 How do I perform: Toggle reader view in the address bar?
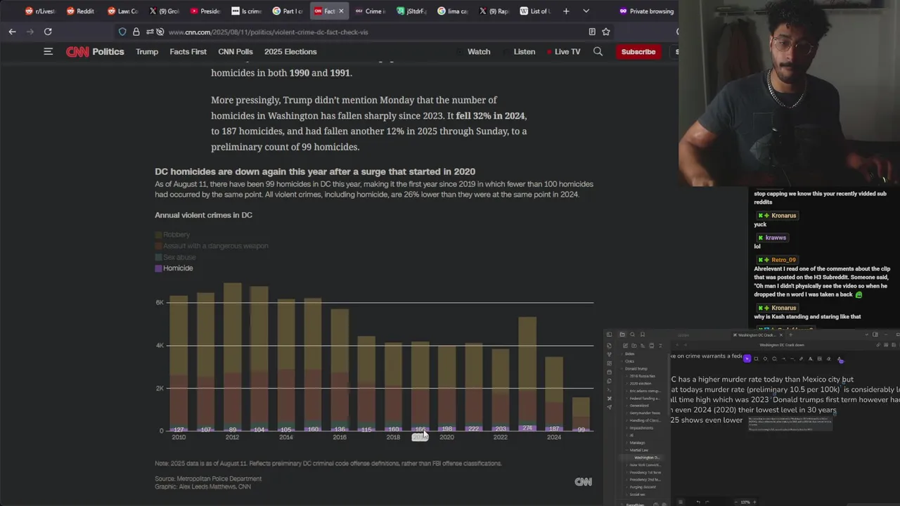point(592,32)
